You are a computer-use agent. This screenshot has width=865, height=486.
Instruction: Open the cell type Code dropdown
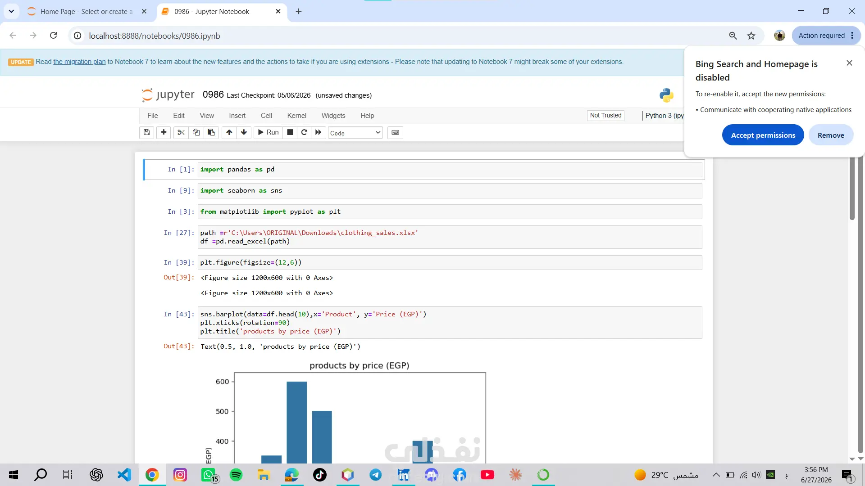pos(355,133)
